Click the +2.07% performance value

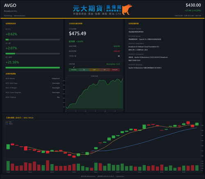pos(11,48)
